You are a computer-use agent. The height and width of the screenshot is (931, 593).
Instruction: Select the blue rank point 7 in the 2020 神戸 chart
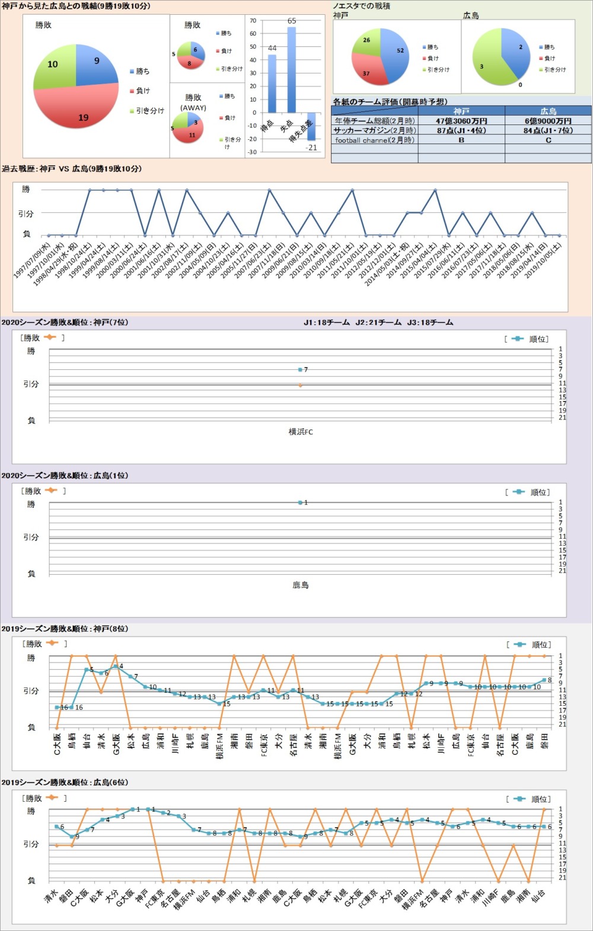pos(301,369)
